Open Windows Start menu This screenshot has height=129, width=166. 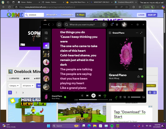(48, 126)
